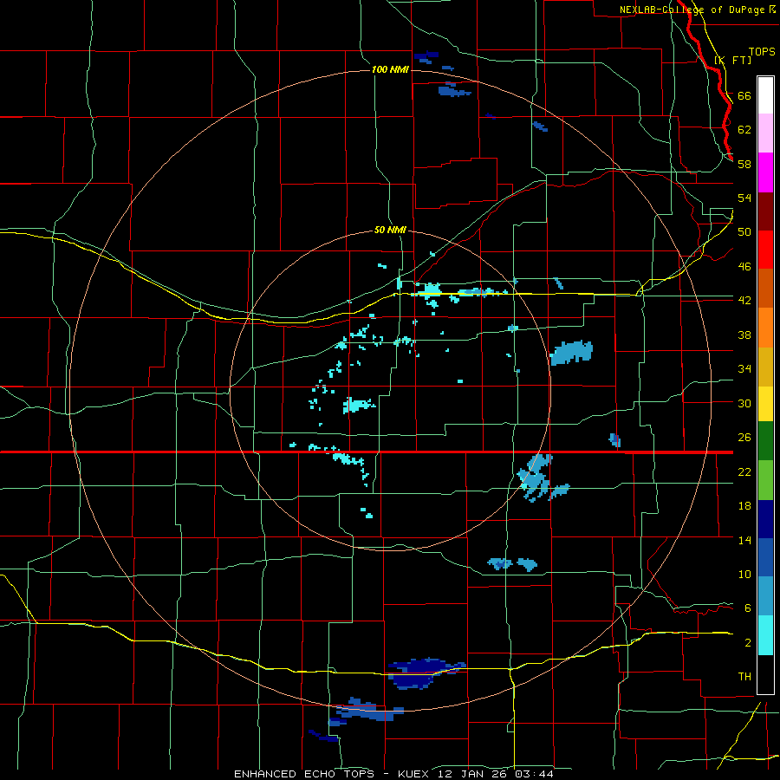The height and width of the screenshot is (780, 780).
Task: Click the legend value 14
Action: tap(744, 540)
